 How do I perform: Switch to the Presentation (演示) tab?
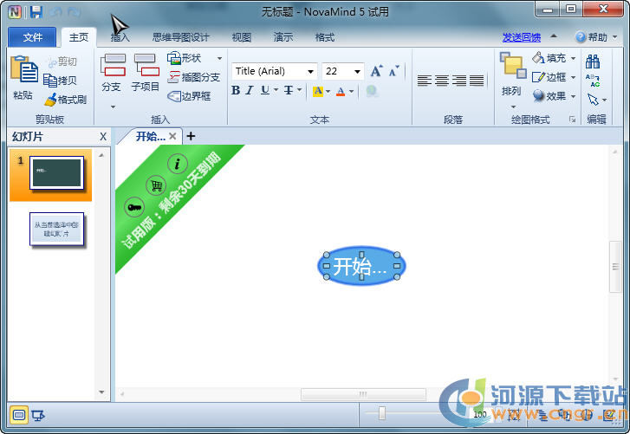tap(283, 37)
